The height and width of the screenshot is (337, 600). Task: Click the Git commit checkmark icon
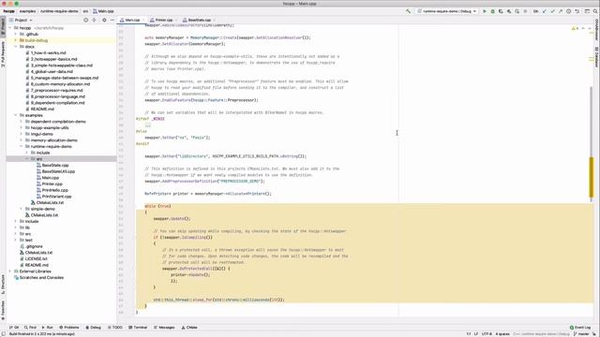pyautogui.click(x=552, y=11)
